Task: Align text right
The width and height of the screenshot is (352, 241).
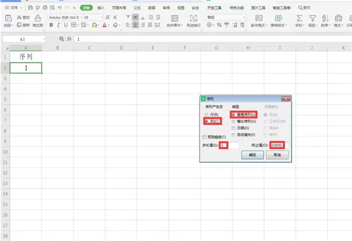Action: pos(143,25)
